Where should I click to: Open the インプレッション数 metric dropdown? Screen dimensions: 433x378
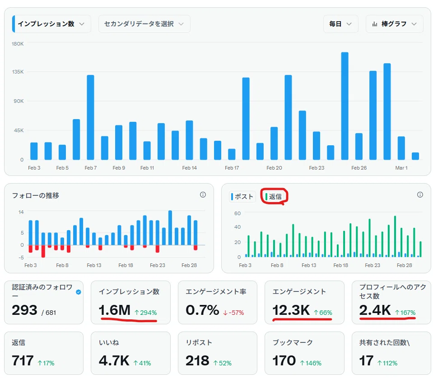coord(51,24)
